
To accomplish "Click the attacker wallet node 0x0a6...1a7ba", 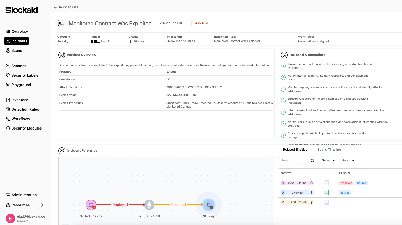I will click(x=91, y=205).
